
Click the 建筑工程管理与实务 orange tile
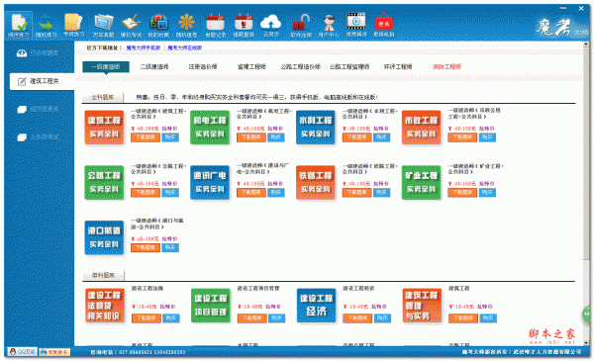(x=422, y=306)
